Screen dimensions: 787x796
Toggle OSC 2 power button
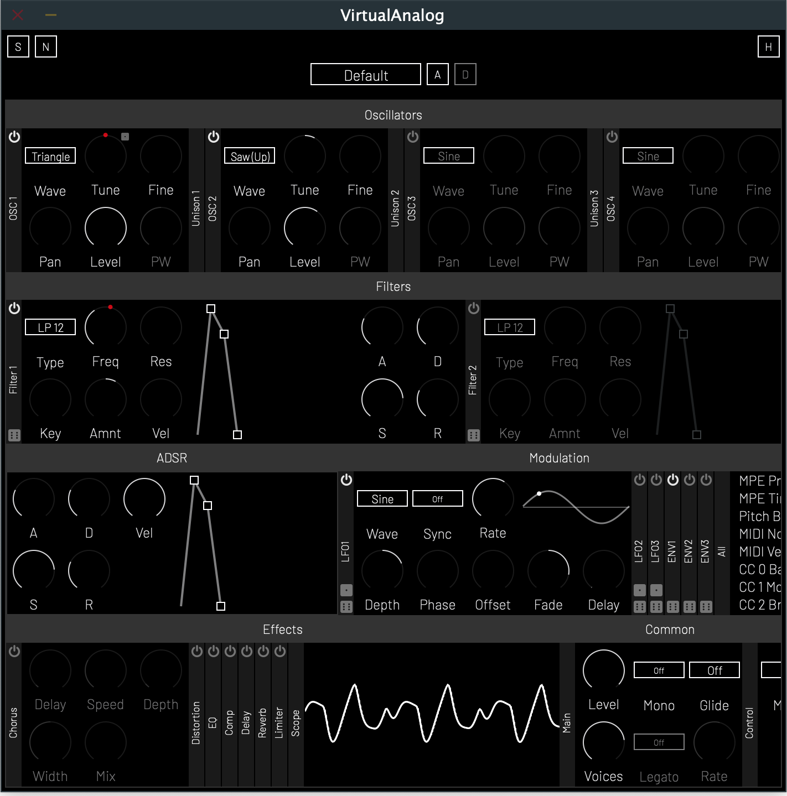point(214,137)
